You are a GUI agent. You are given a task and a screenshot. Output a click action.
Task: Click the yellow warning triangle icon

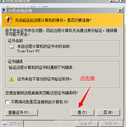point(12,79)
